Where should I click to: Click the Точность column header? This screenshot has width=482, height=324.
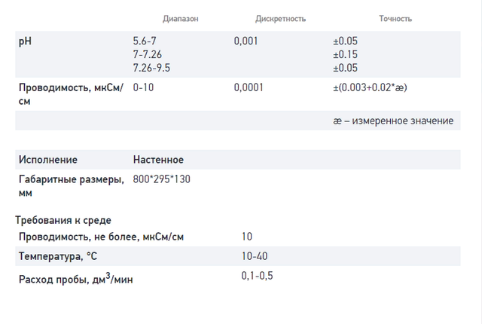395,19
